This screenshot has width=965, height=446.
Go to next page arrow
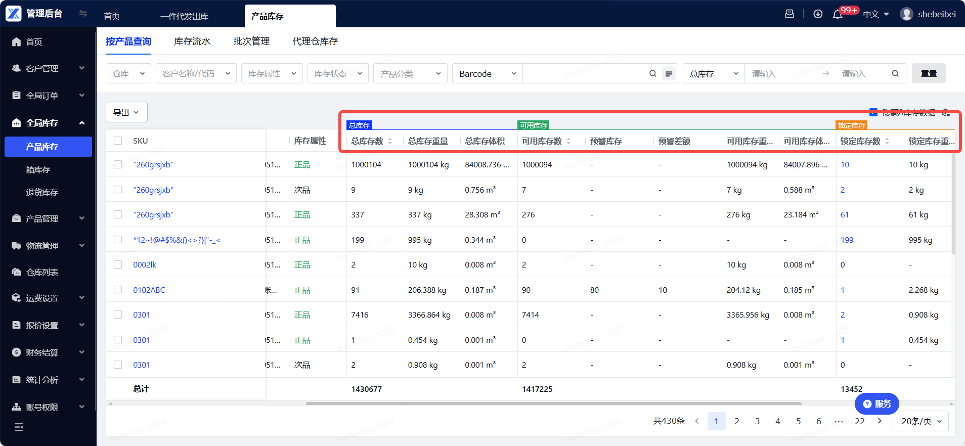[880, 421]
